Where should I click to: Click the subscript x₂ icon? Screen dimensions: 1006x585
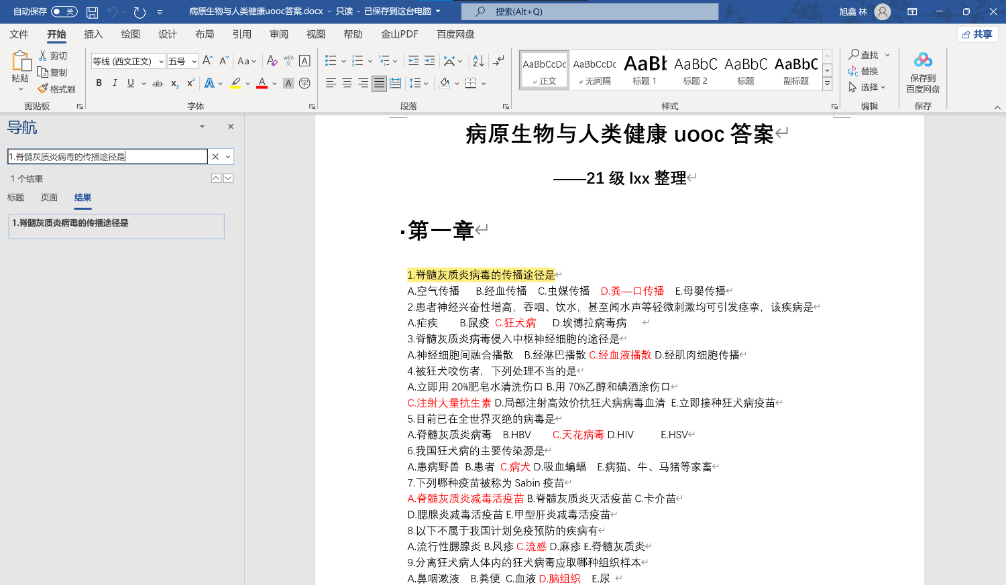(x=174, y=83)
